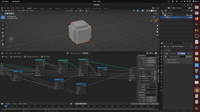This screenshot has width=200, height=112.
Task: Expand Output Attributes panel
Action: tap(172, 60)
